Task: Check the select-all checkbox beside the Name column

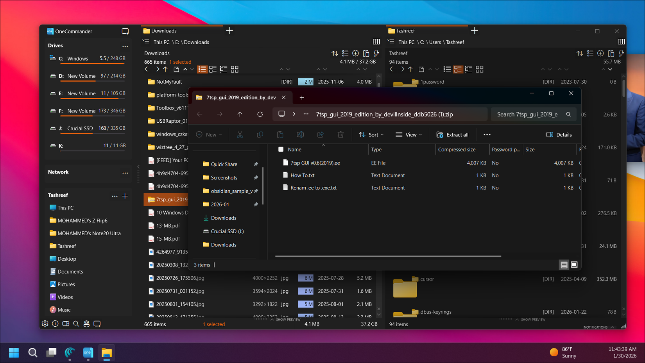Action: (281, 149)
